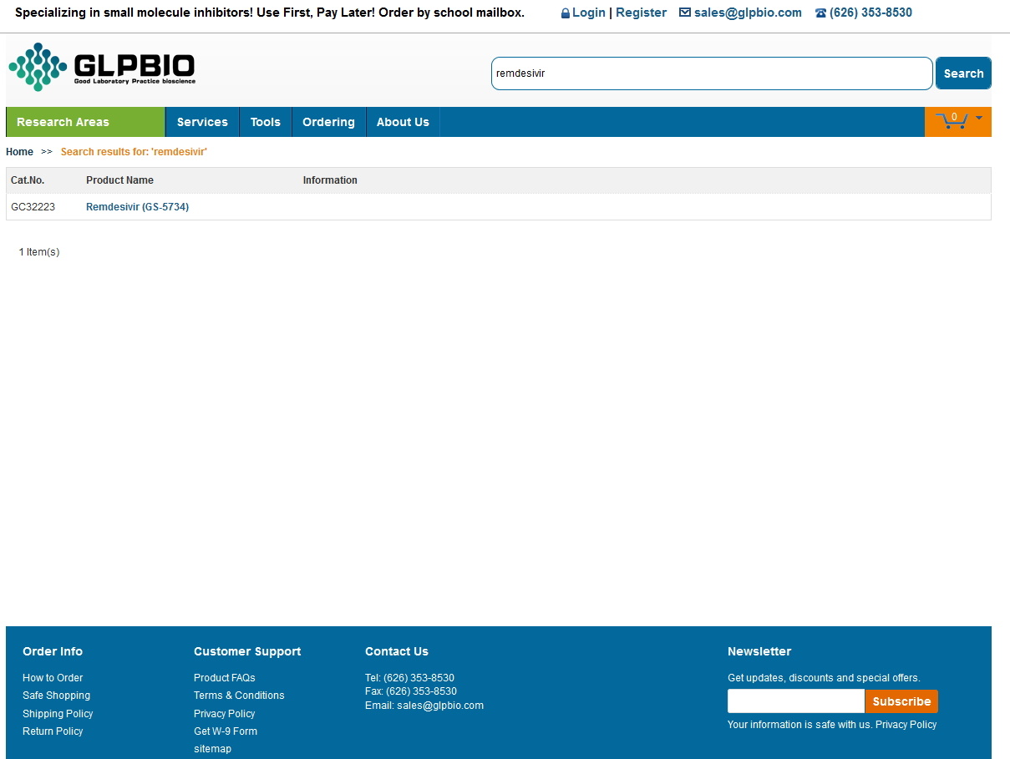Expand the cart dropdown arrow

[979, 119]
